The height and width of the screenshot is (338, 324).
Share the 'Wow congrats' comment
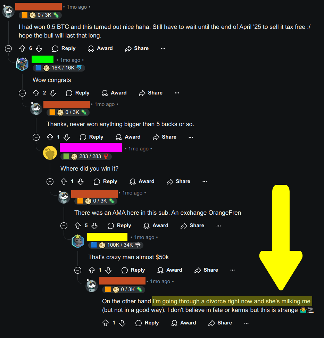point(151,93)
